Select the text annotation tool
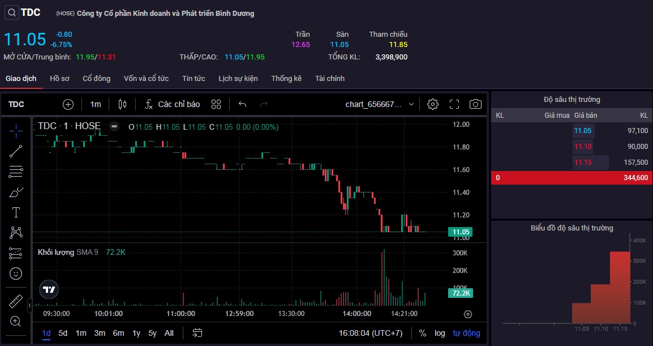This screenshot has width=653, height=346. [16, 212]
